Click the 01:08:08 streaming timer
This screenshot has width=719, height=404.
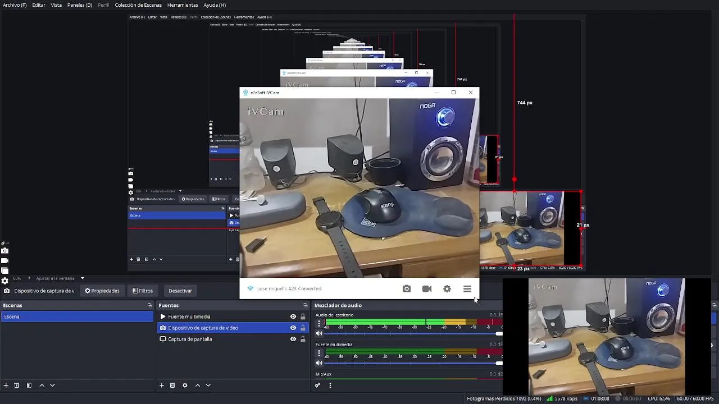point(596,398)
